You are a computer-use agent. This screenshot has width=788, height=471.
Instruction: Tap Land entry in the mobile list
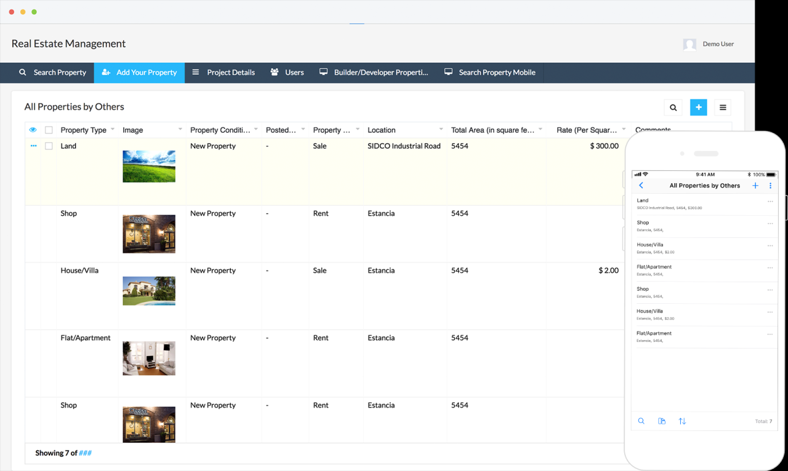coord(704,204)
